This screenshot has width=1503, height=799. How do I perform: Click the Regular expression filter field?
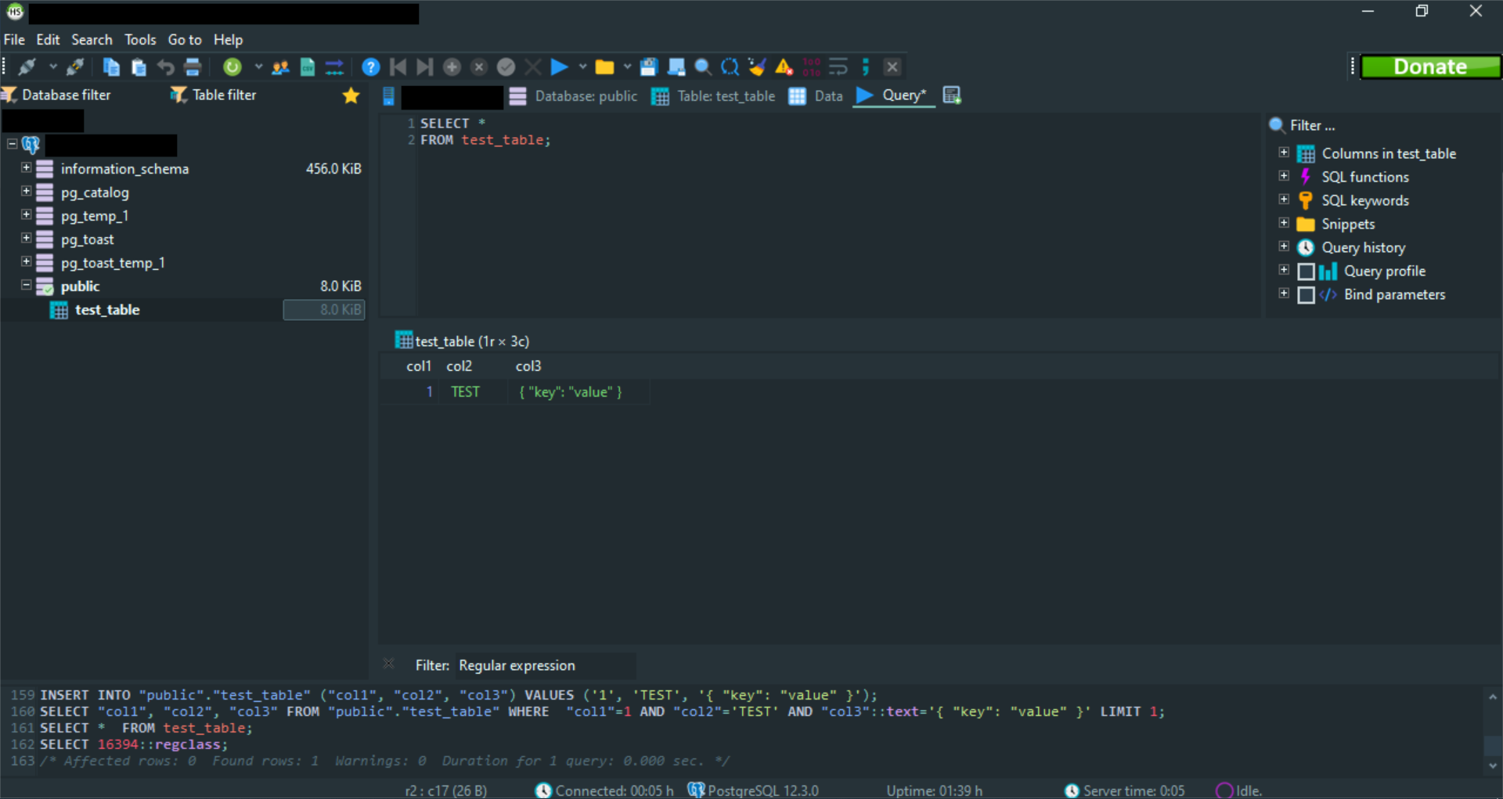(545, 665)
